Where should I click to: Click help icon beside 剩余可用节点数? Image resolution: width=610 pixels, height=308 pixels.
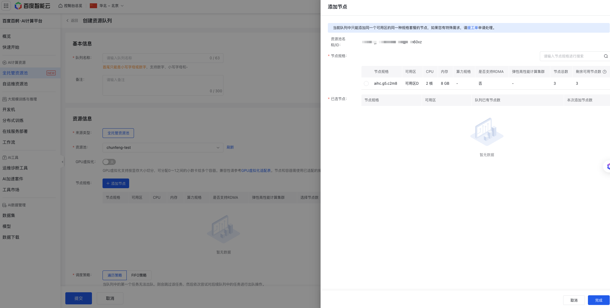(x=605, y=72)
